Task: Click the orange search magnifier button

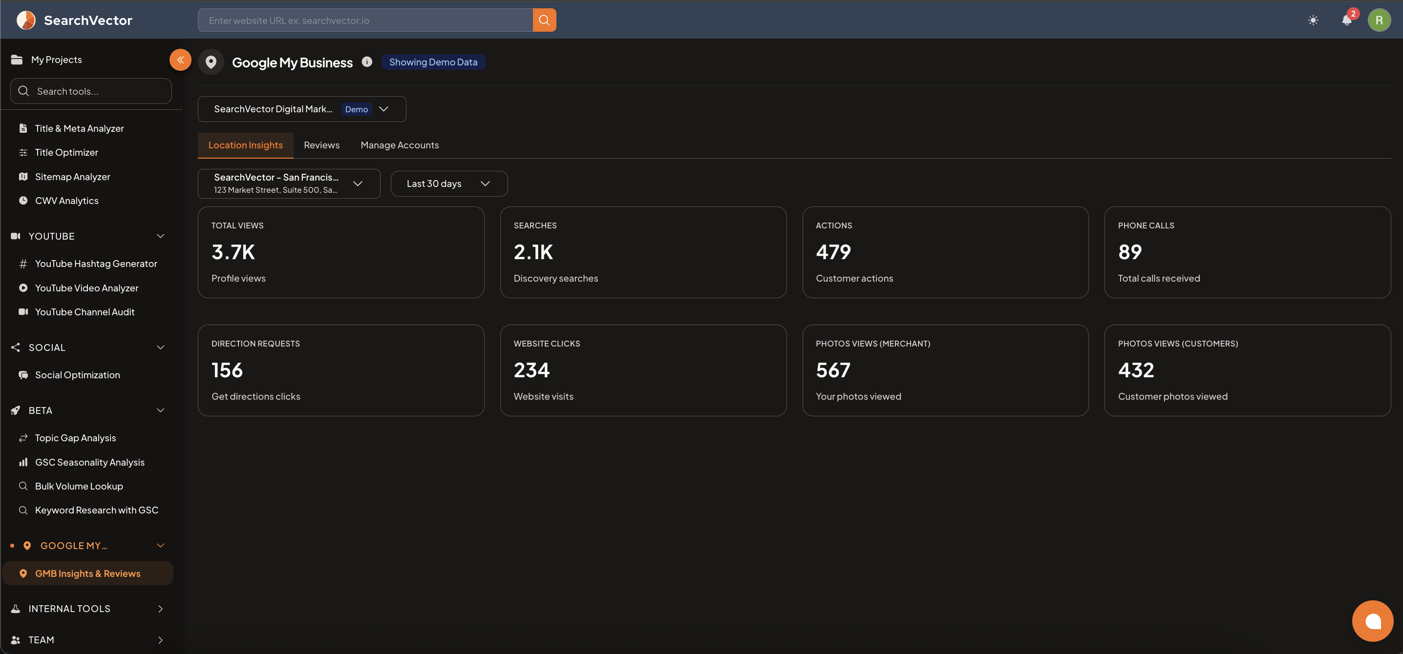Action: (544, 20)
